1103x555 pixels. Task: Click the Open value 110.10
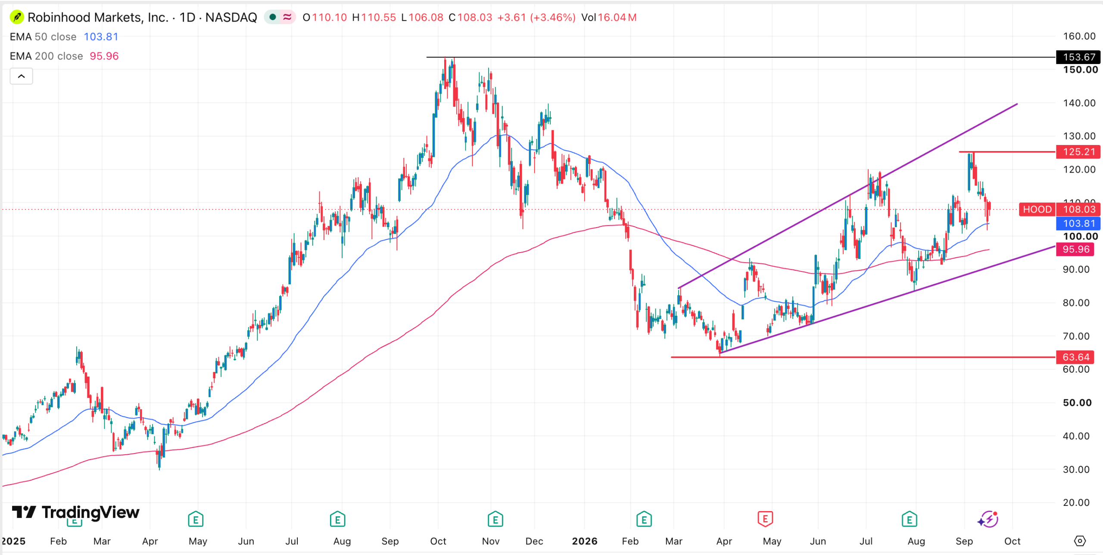click(329, 18)
